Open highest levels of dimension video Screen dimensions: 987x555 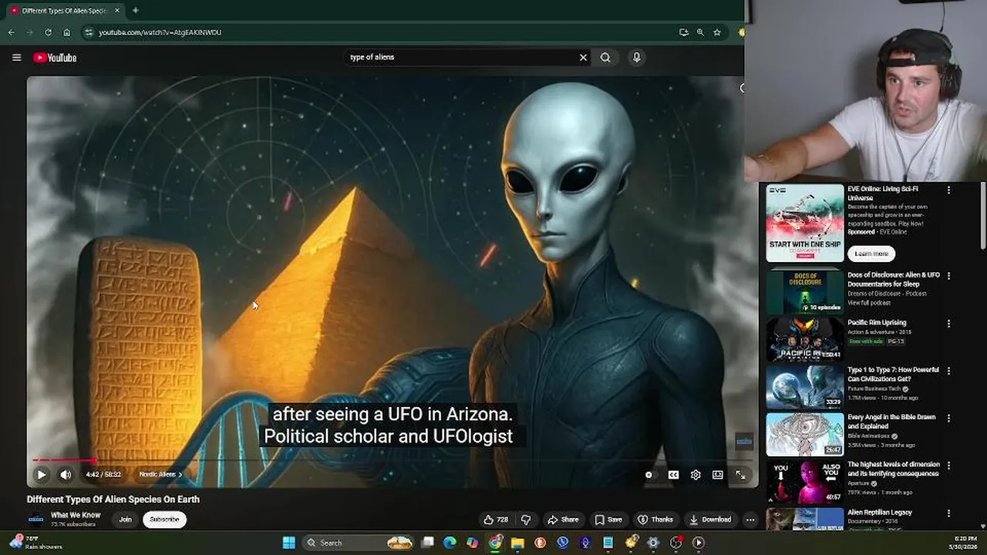pyautogui.click(x=893, y=469)
